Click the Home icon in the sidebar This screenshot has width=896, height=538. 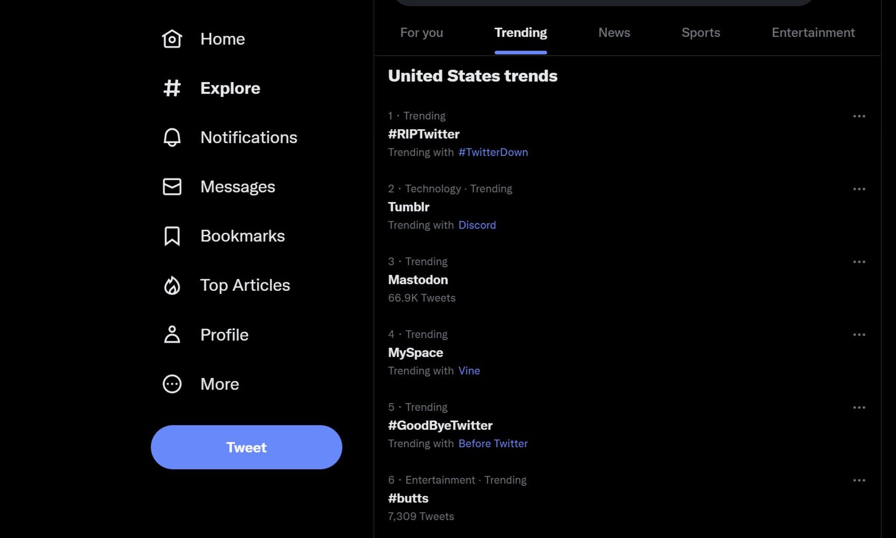[172, 39]
